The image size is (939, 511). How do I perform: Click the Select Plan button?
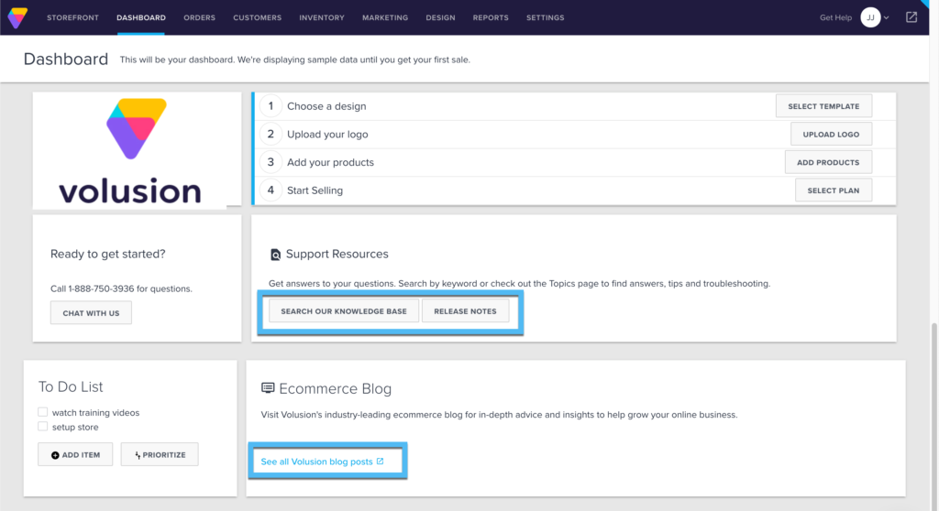tap(833, 190)
